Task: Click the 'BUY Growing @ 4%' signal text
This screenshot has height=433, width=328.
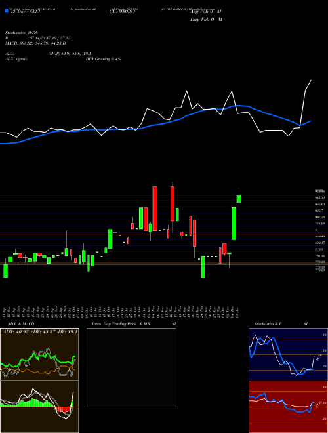Action: pyautogui.click(x=103, y=59)
